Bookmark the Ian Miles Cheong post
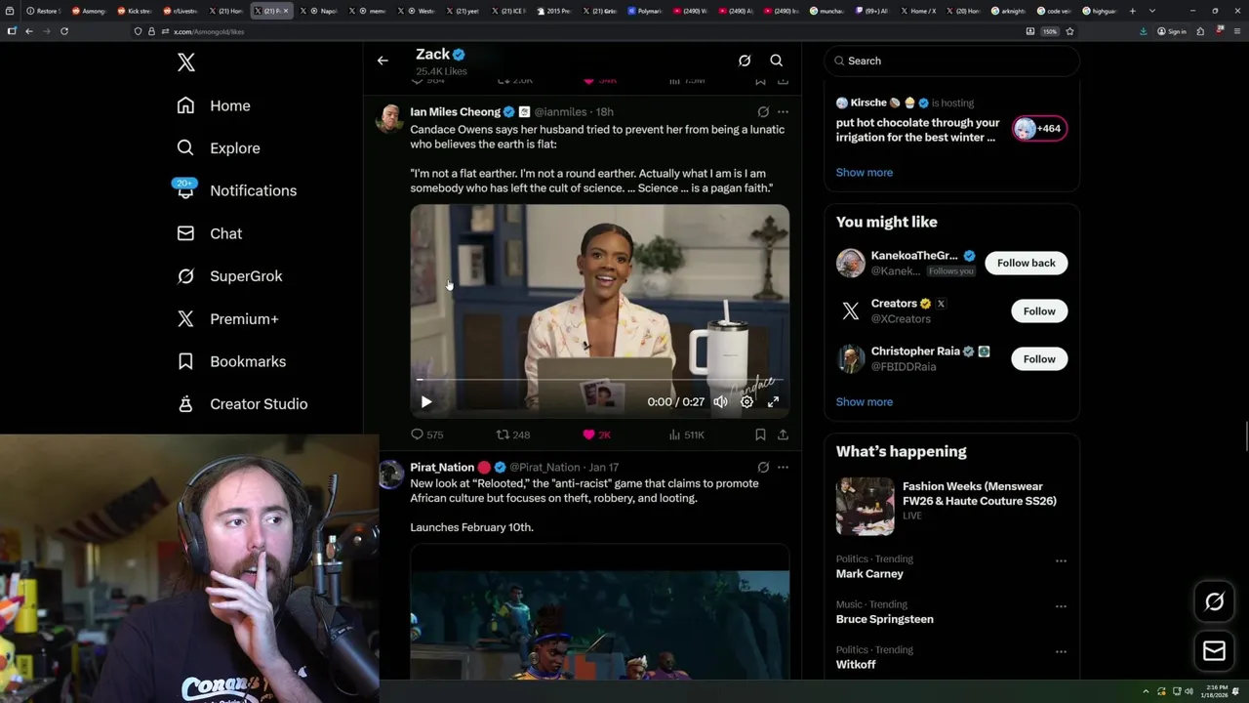The height and width of the screenshot is (703, 1249). 760,434
